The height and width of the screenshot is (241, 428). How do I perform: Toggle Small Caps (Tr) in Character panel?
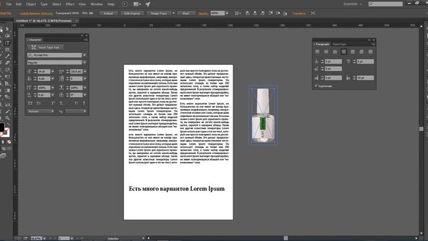coord(39,103)
